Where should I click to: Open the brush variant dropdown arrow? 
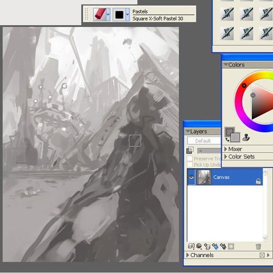(128, 14)
